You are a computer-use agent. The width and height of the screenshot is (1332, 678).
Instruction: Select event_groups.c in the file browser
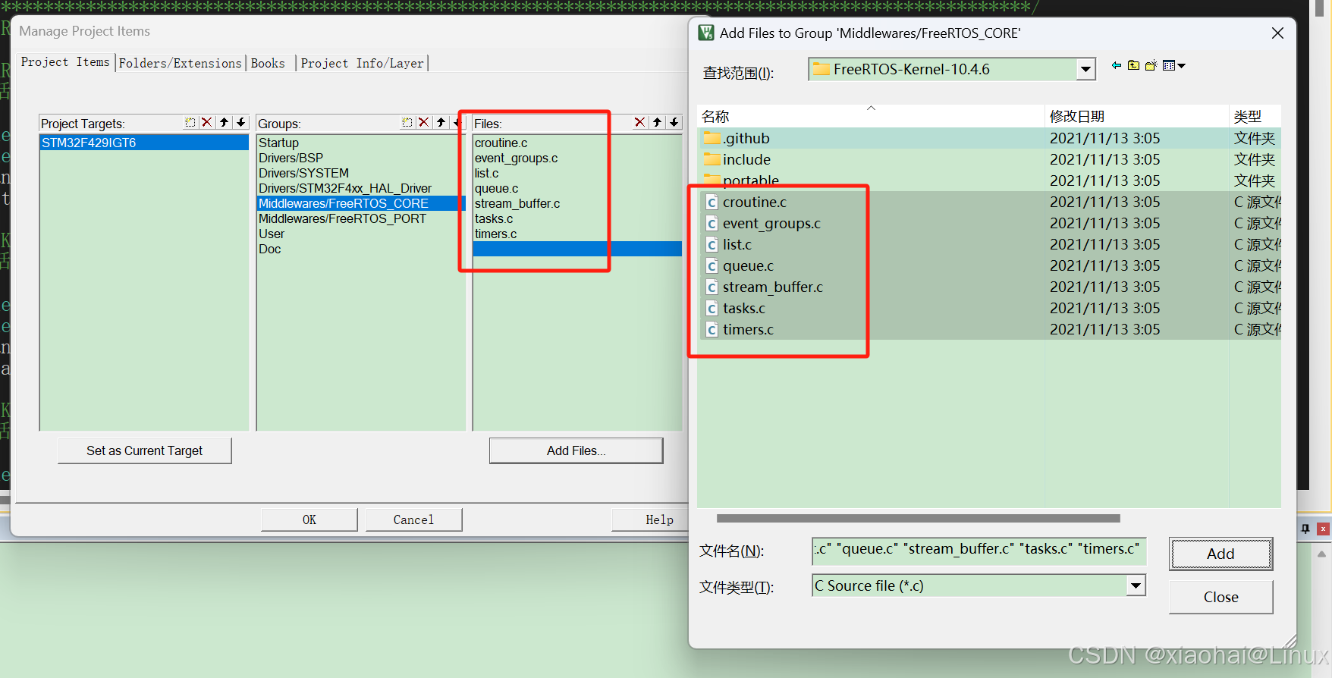tap(771, 223)
